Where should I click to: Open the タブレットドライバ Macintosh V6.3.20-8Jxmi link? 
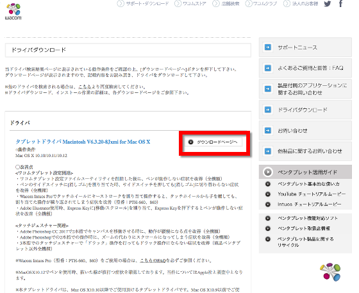[x=83, y=142]
